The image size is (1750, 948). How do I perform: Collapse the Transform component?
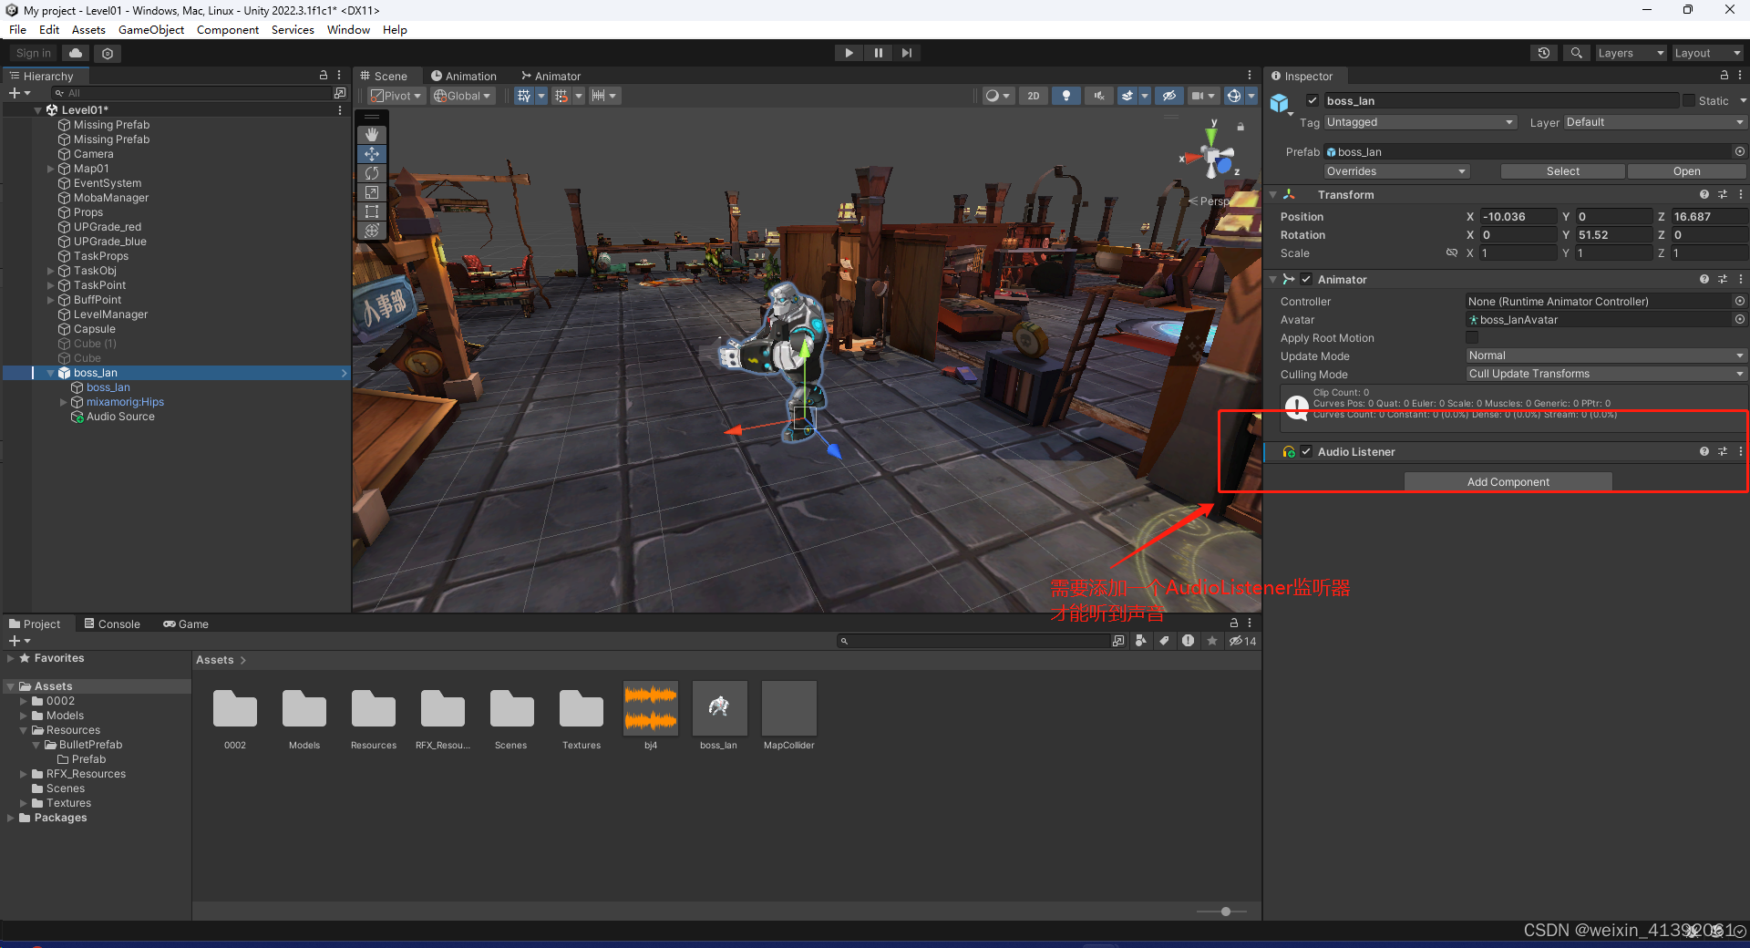1273,195
